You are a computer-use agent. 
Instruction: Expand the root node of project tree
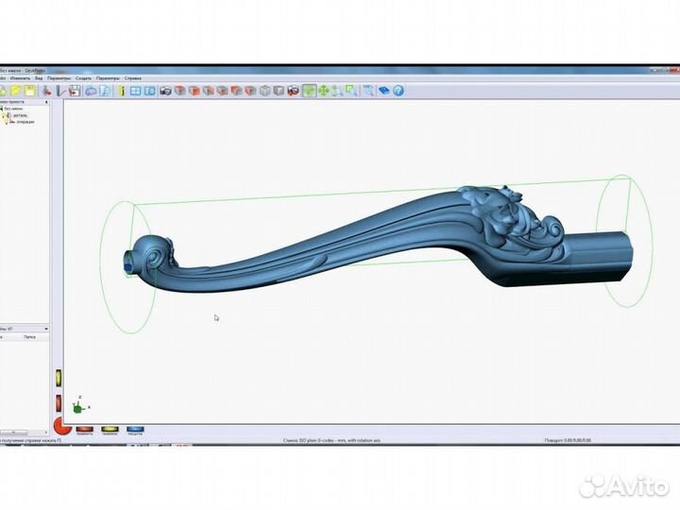click(x=3, y=109)
